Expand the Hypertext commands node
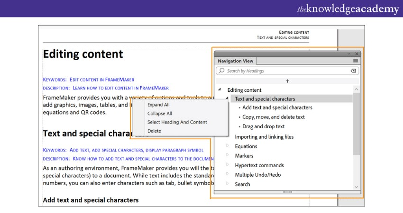Screen dimensions: 403x213 click(x=227, y=165)
